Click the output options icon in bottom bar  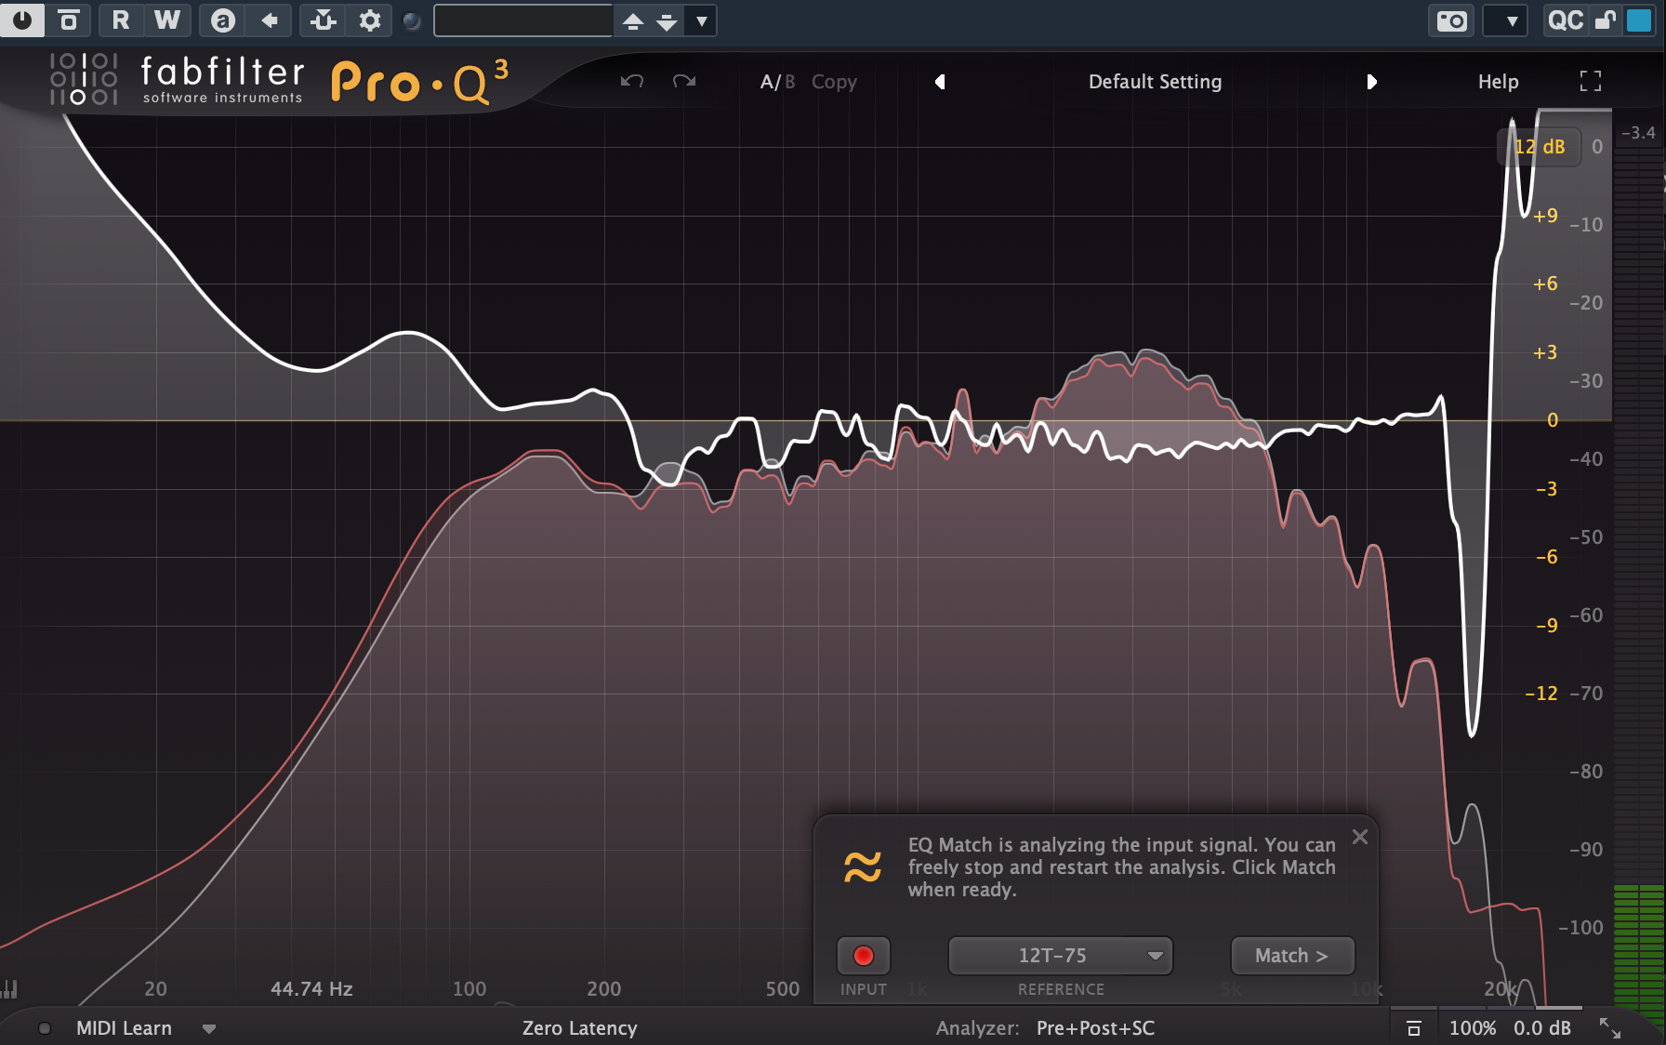click(x=1413, y=1028)
